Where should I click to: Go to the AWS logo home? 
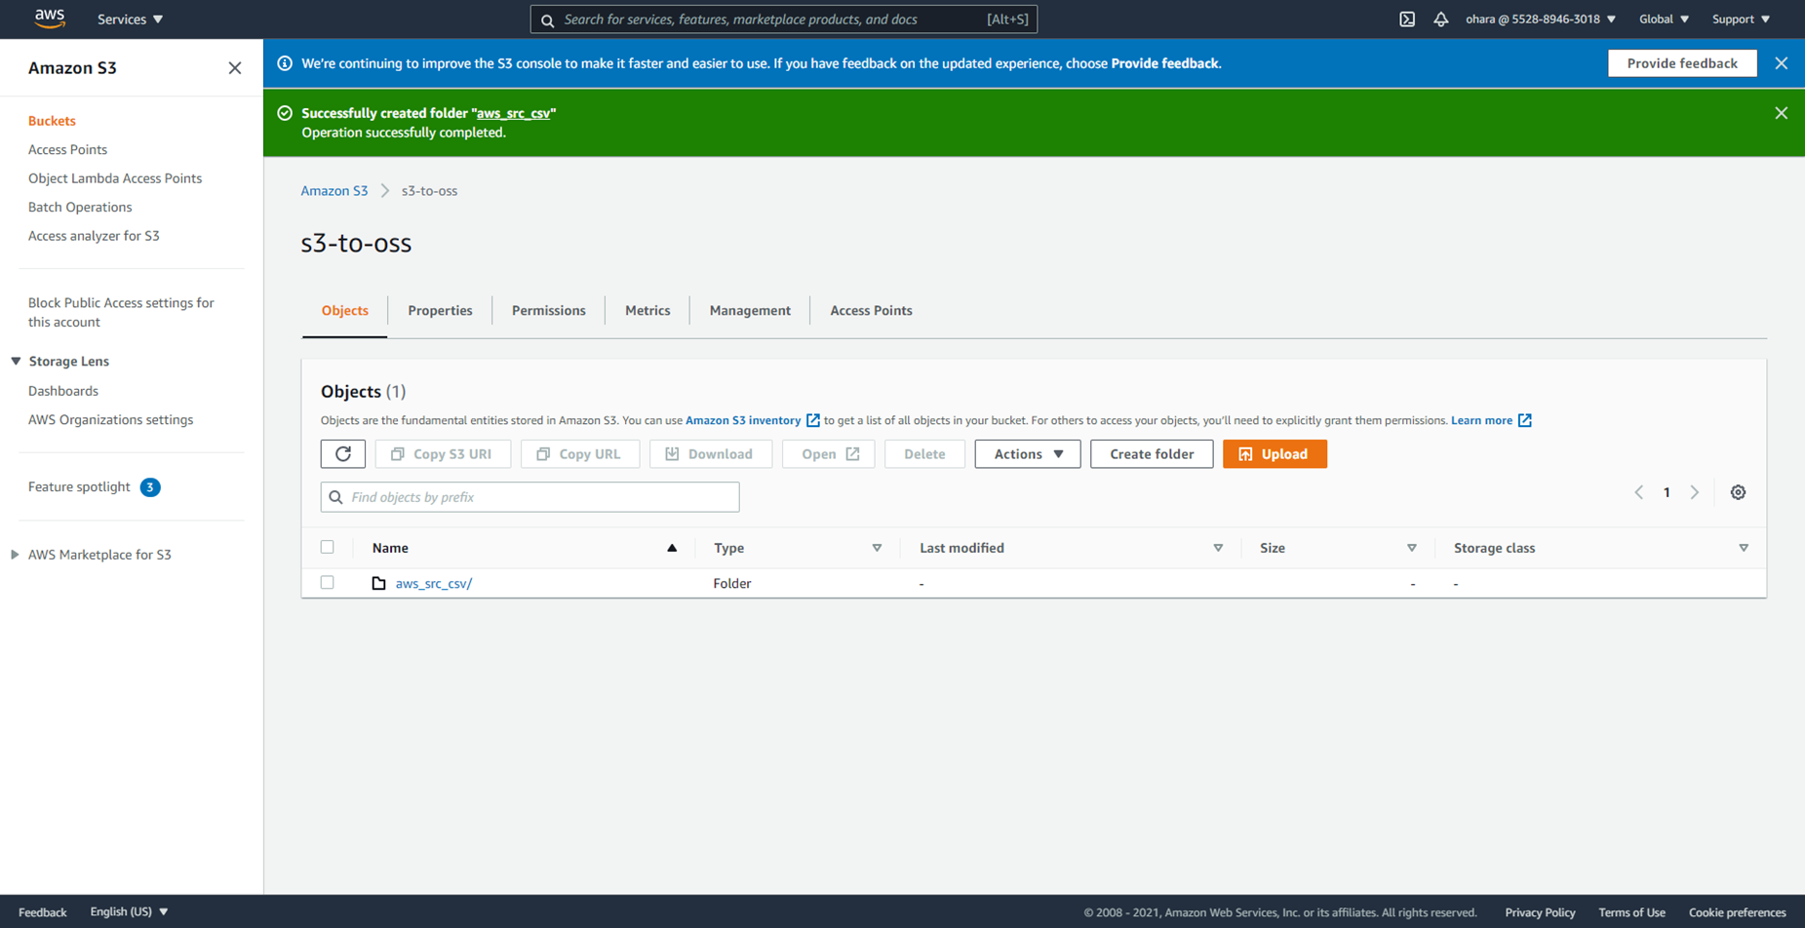(x=50, y=19)
